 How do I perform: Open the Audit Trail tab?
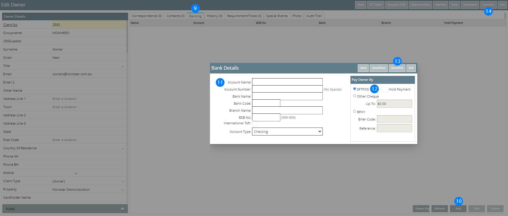pos(314,16)
